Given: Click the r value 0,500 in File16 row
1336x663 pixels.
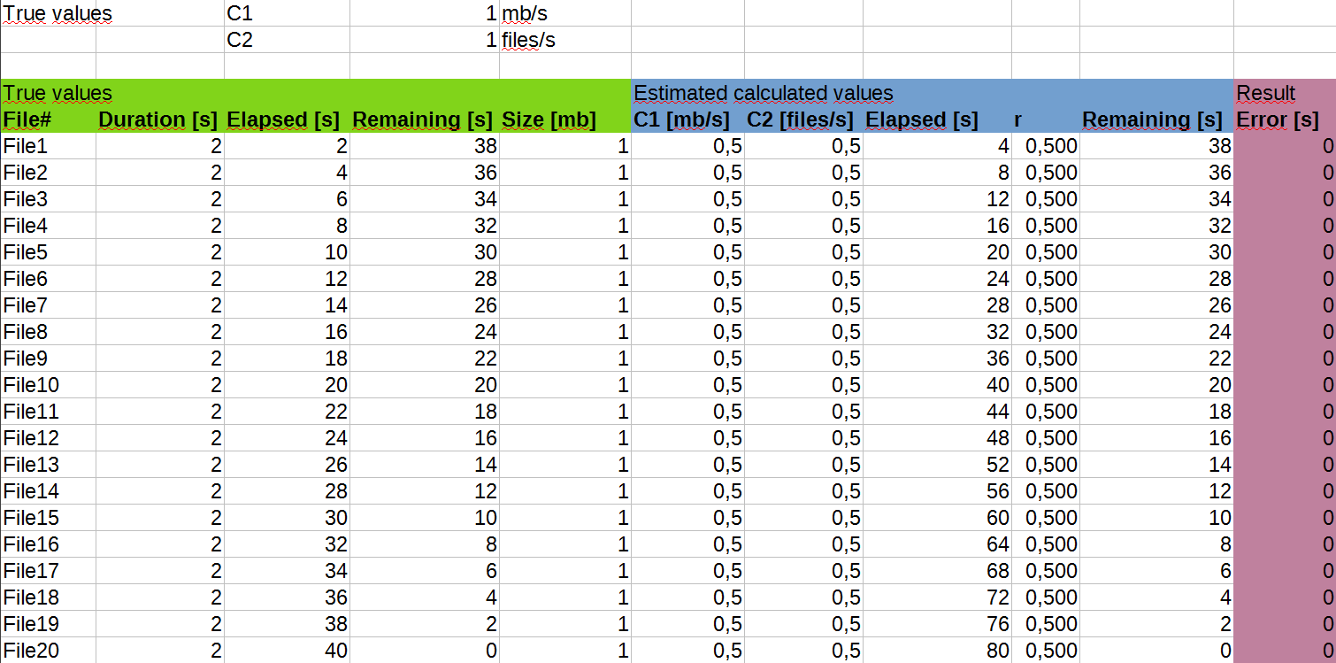Looking at the screenshot, I should pos(1046,544).
